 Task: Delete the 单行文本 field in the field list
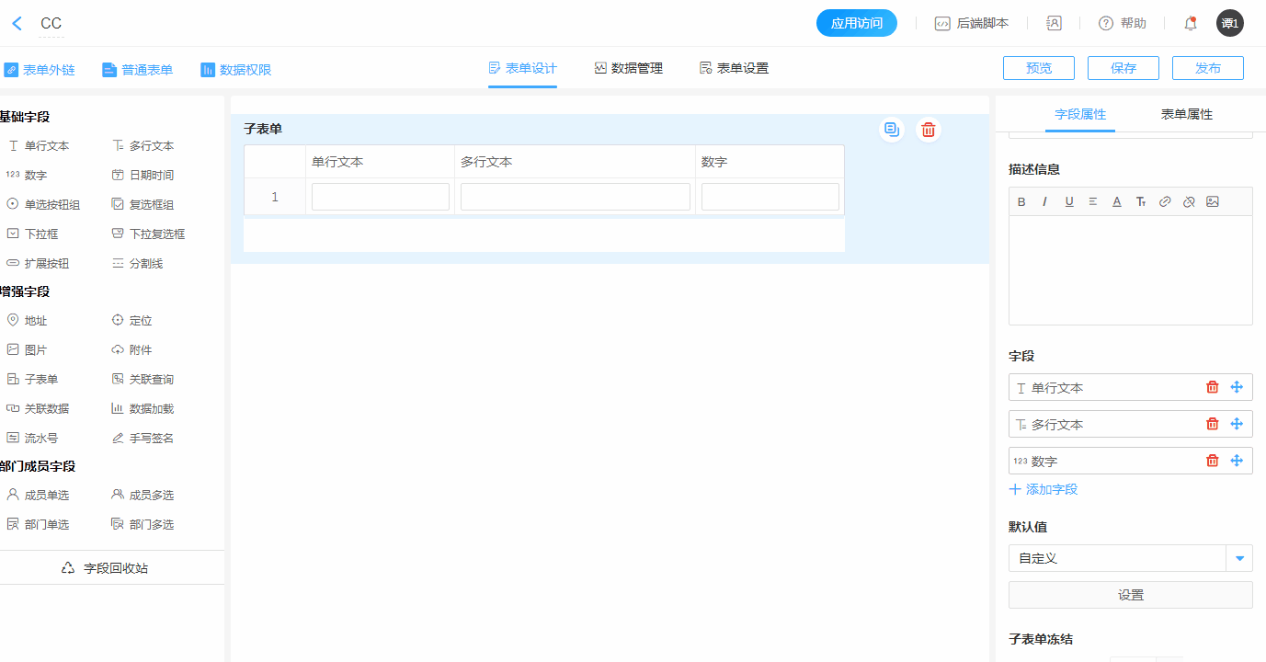tap(1212, 387)
